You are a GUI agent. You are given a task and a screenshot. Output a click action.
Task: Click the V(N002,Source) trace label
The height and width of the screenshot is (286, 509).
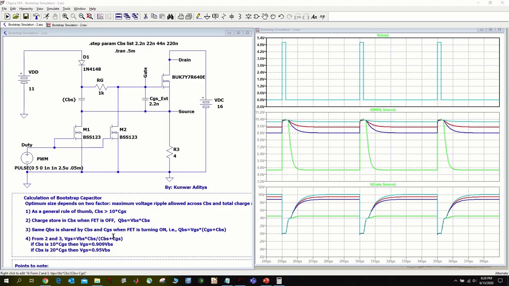click(x=383, y=110)
